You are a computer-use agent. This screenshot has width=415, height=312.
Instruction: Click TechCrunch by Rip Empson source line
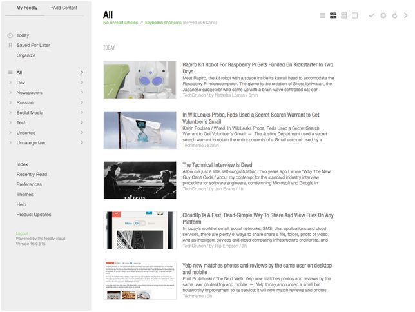(x=215, y=246)
